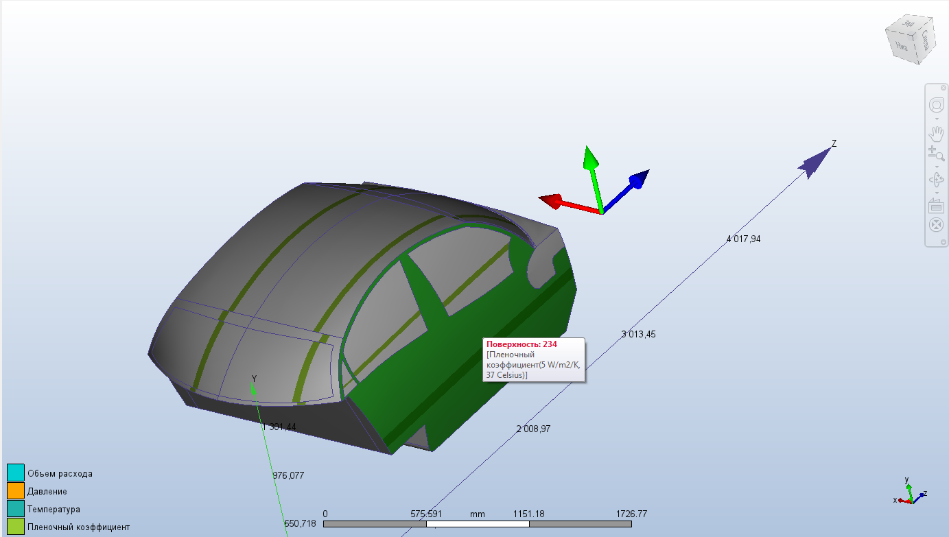
Task: Click the white middle segment of scale bar
Action: coord(478,524)
